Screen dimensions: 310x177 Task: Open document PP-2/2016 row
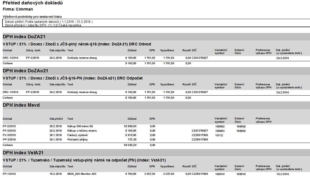point(9,140)
